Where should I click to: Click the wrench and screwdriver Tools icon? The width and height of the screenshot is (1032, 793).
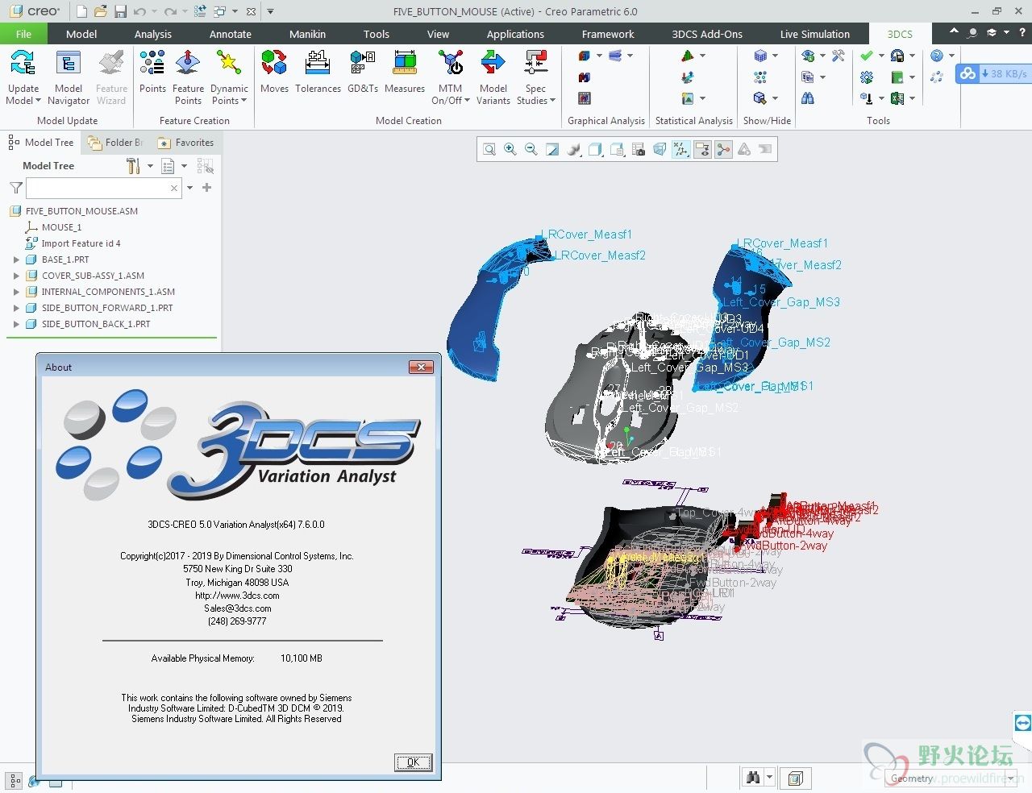pos(838,56)
